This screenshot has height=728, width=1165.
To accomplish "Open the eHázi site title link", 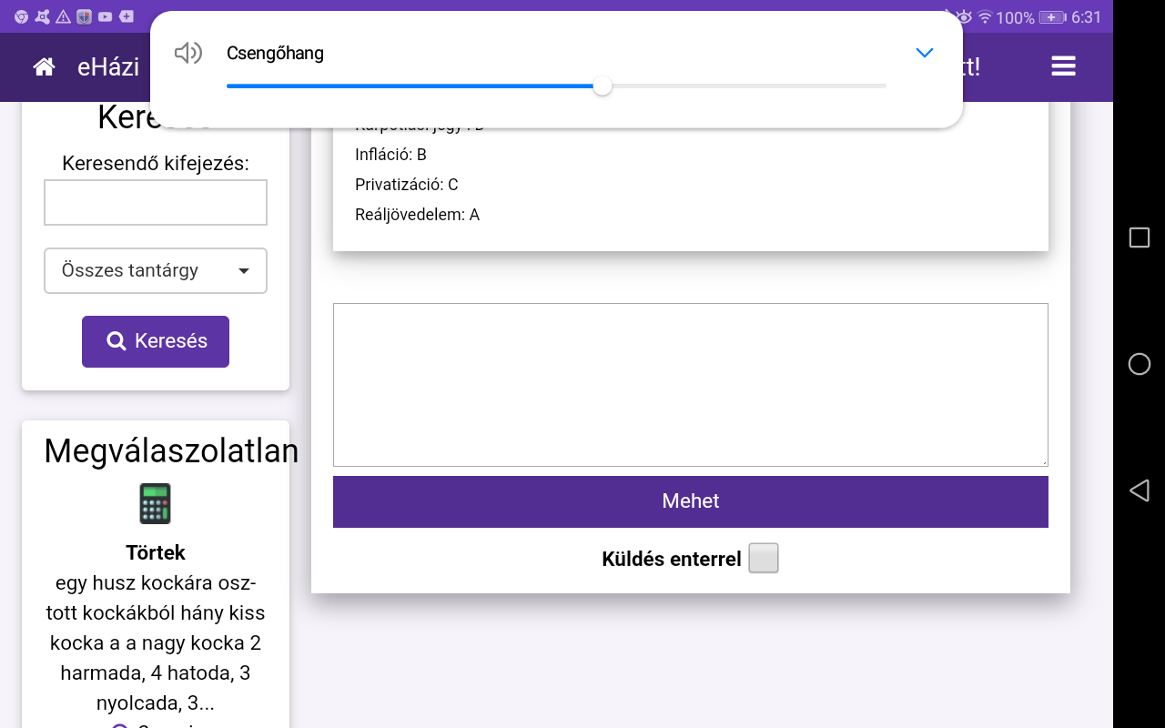I will [x=108, y=66].
